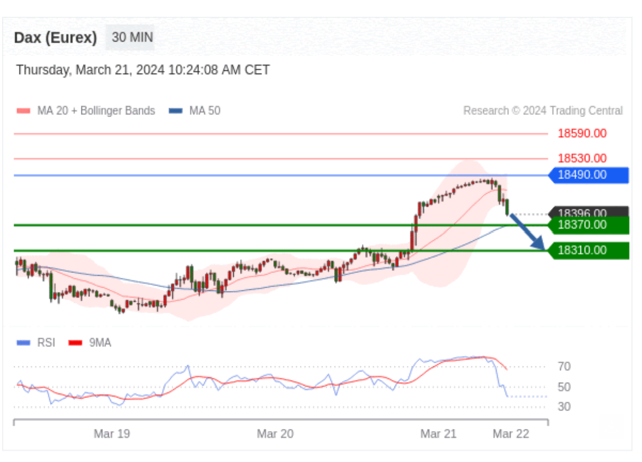Click the 18590.00 resistance label
The height and width of the screenshot is (462, 642).
click(582, 133)
